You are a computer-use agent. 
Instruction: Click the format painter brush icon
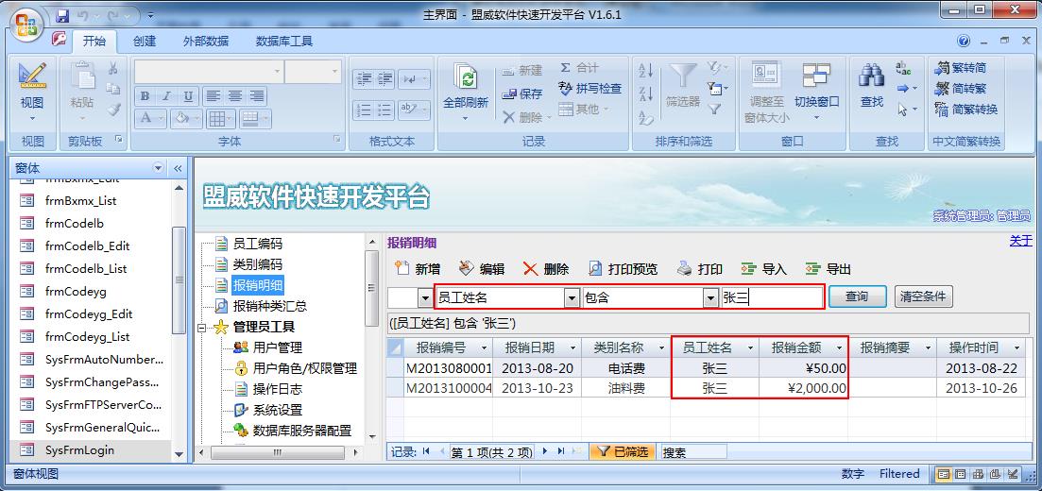pos(113,109)
